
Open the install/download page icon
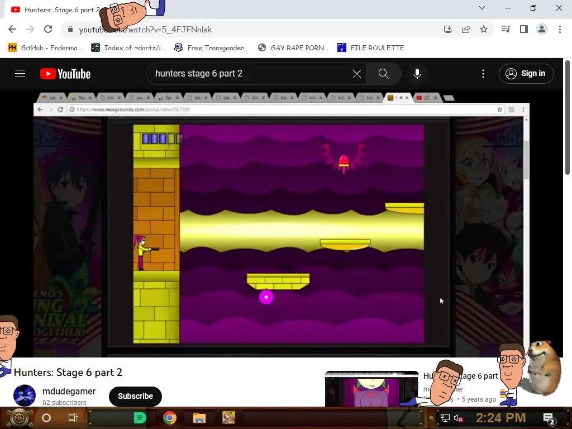(447, 29)
